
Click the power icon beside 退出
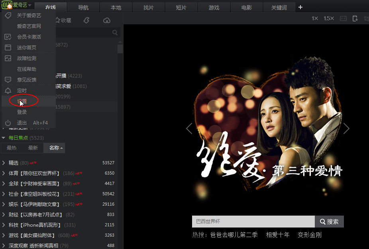click(8, 123)
